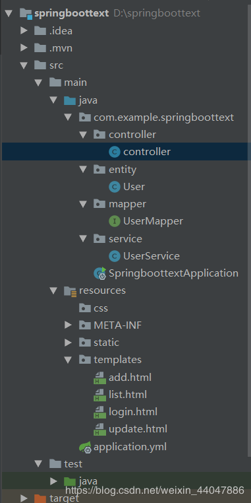Click the static folder icon
251x503 pixels.
(x=85, y=343)
